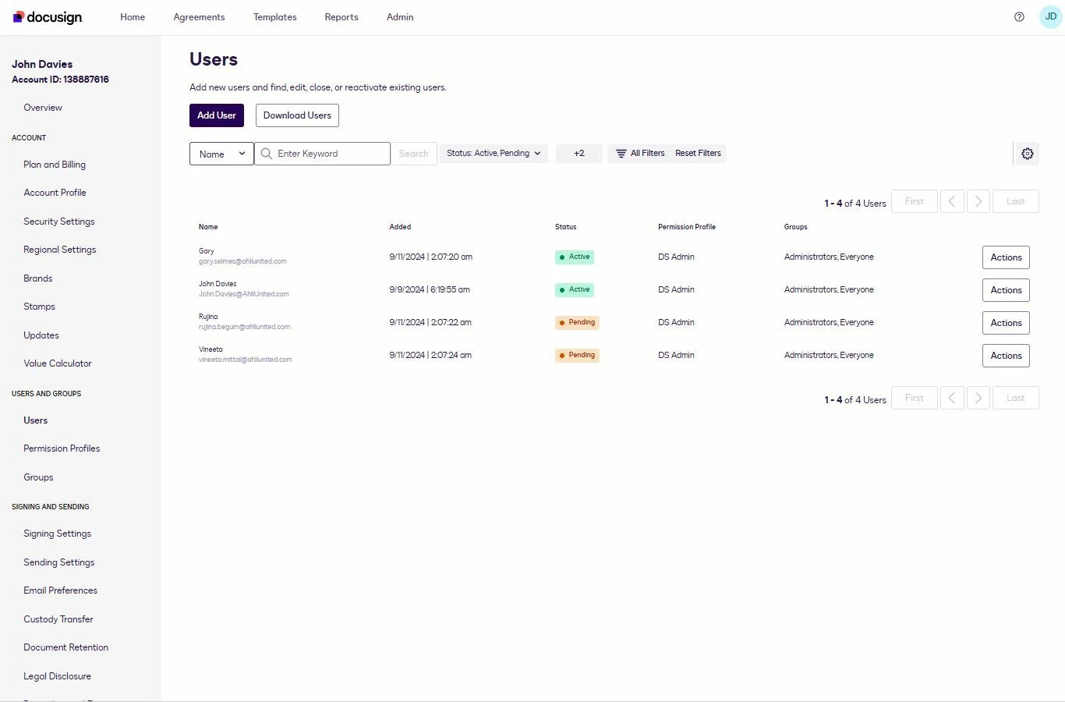The width and height of the screenshot is (1065, 702).
Task: Focus the Enter Keyword search field
Action: pyautogui.click(x=322, y=154)
